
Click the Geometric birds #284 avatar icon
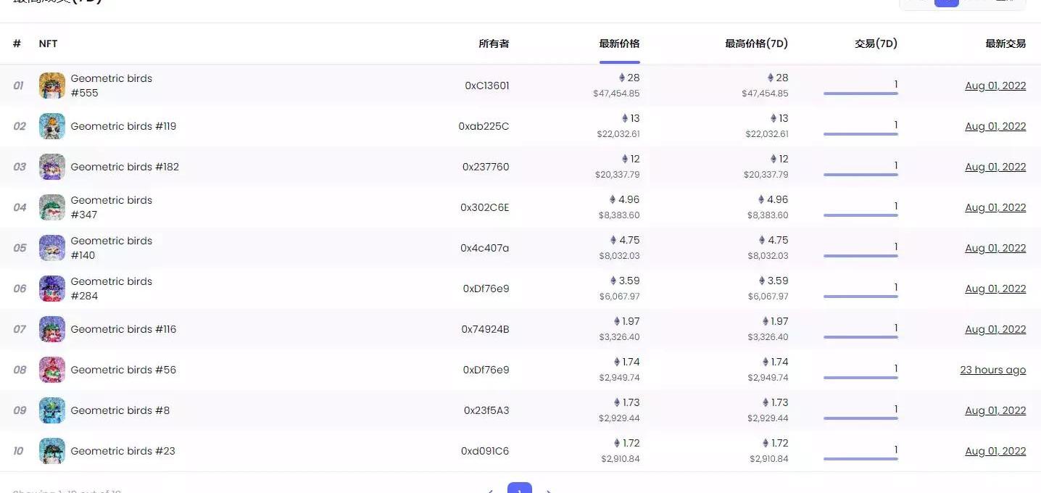tap(52, 289)
